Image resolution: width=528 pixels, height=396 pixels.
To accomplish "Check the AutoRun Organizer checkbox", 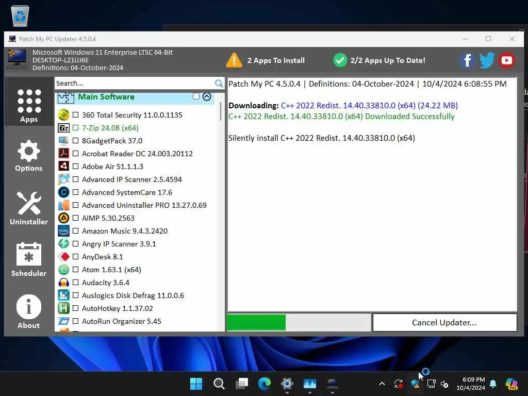I will 76,321.
